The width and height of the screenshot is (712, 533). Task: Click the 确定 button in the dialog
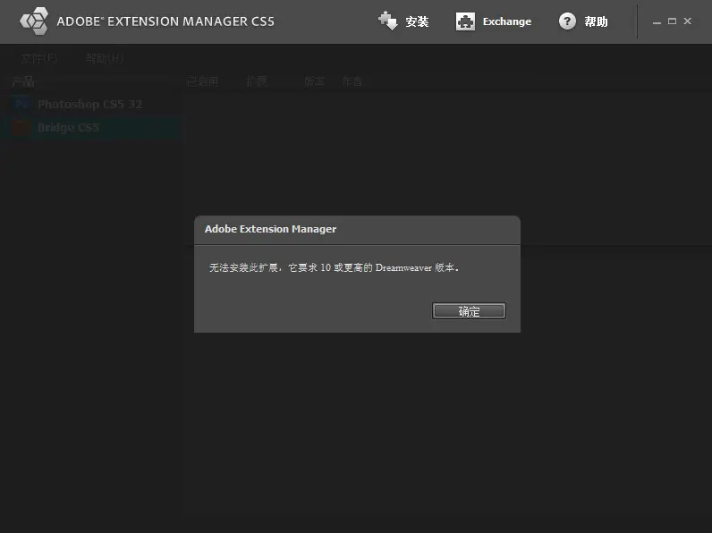pyautogui.click(x=469, y=311)
